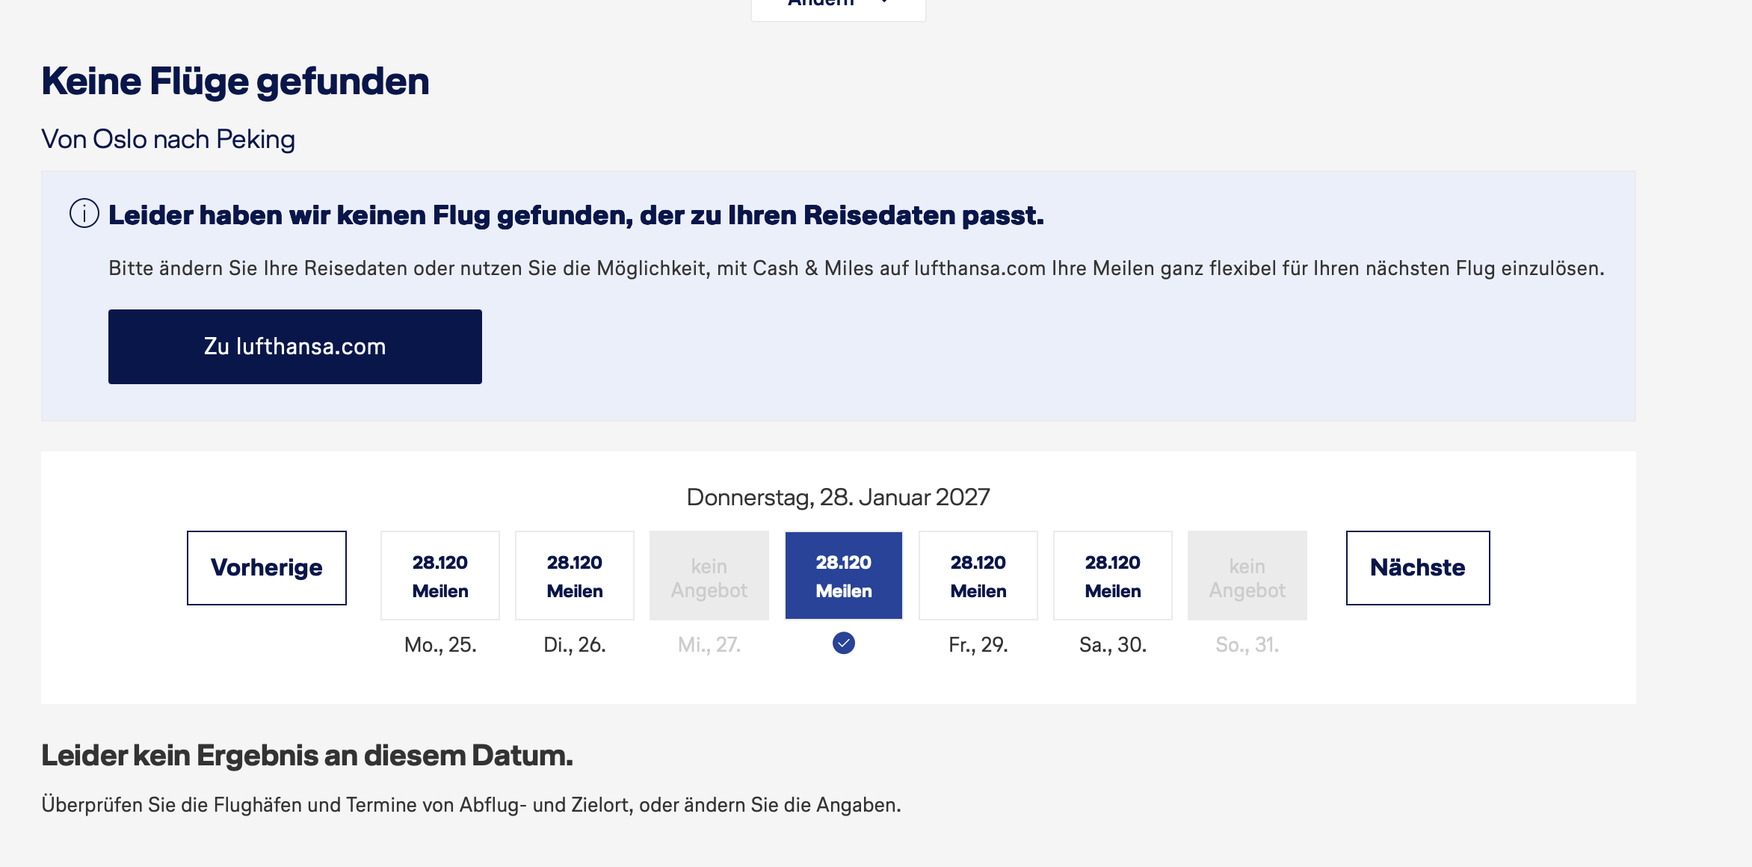Click the Keine Flüge gefunden heading
The image size is (1752, 867).
pyautogui.click(x=235, y=81)
